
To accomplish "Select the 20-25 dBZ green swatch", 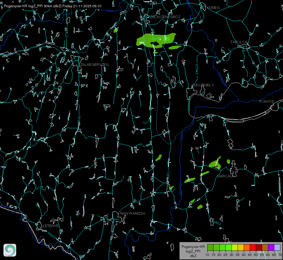I will point(223,247).
